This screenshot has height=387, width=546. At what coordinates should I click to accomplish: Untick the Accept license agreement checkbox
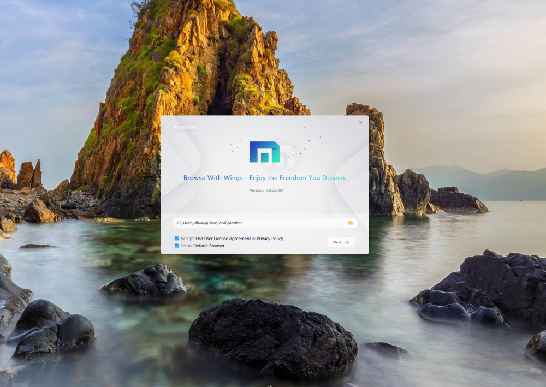pos(176,239)
